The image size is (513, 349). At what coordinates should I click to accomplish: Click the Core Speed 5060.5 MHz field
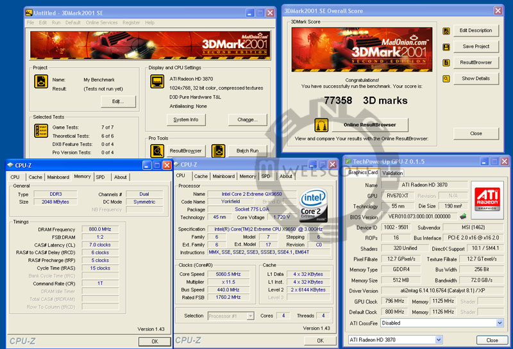click(x=228, y=274)
